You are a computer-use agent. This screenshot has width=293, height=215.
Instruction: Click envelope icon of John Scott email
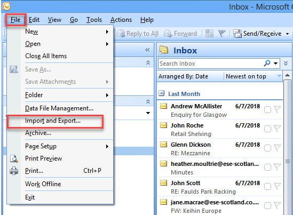(164, 183)
